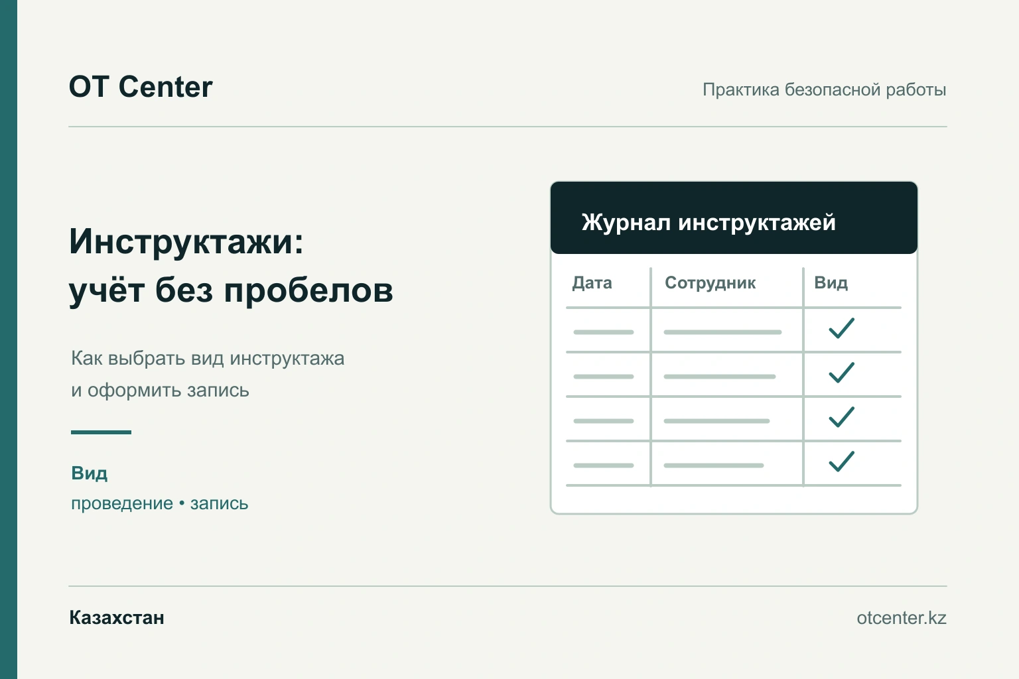Open the otcenter.kz website link
The width and height of the screenshot is (1019, 679).
[x=902, y=618]
